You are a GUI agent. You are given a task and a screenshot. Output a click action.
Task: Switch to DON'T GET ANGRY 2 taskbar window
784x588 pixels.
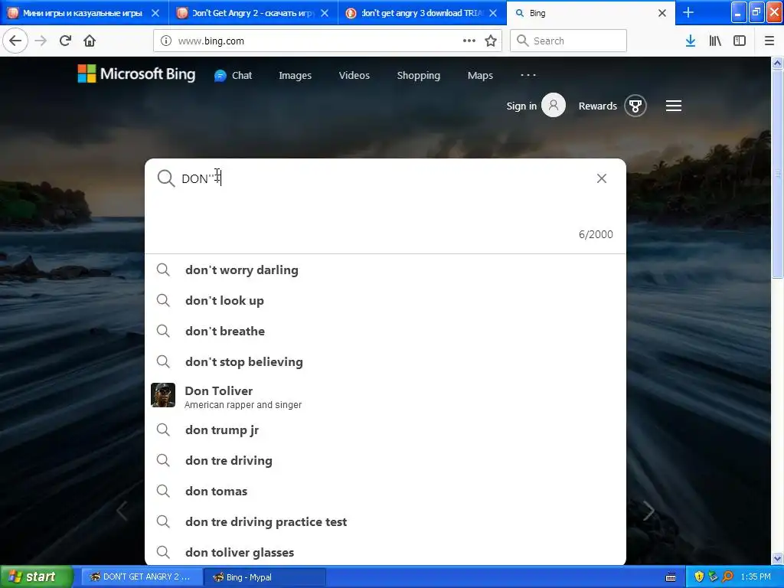point(142,577)
